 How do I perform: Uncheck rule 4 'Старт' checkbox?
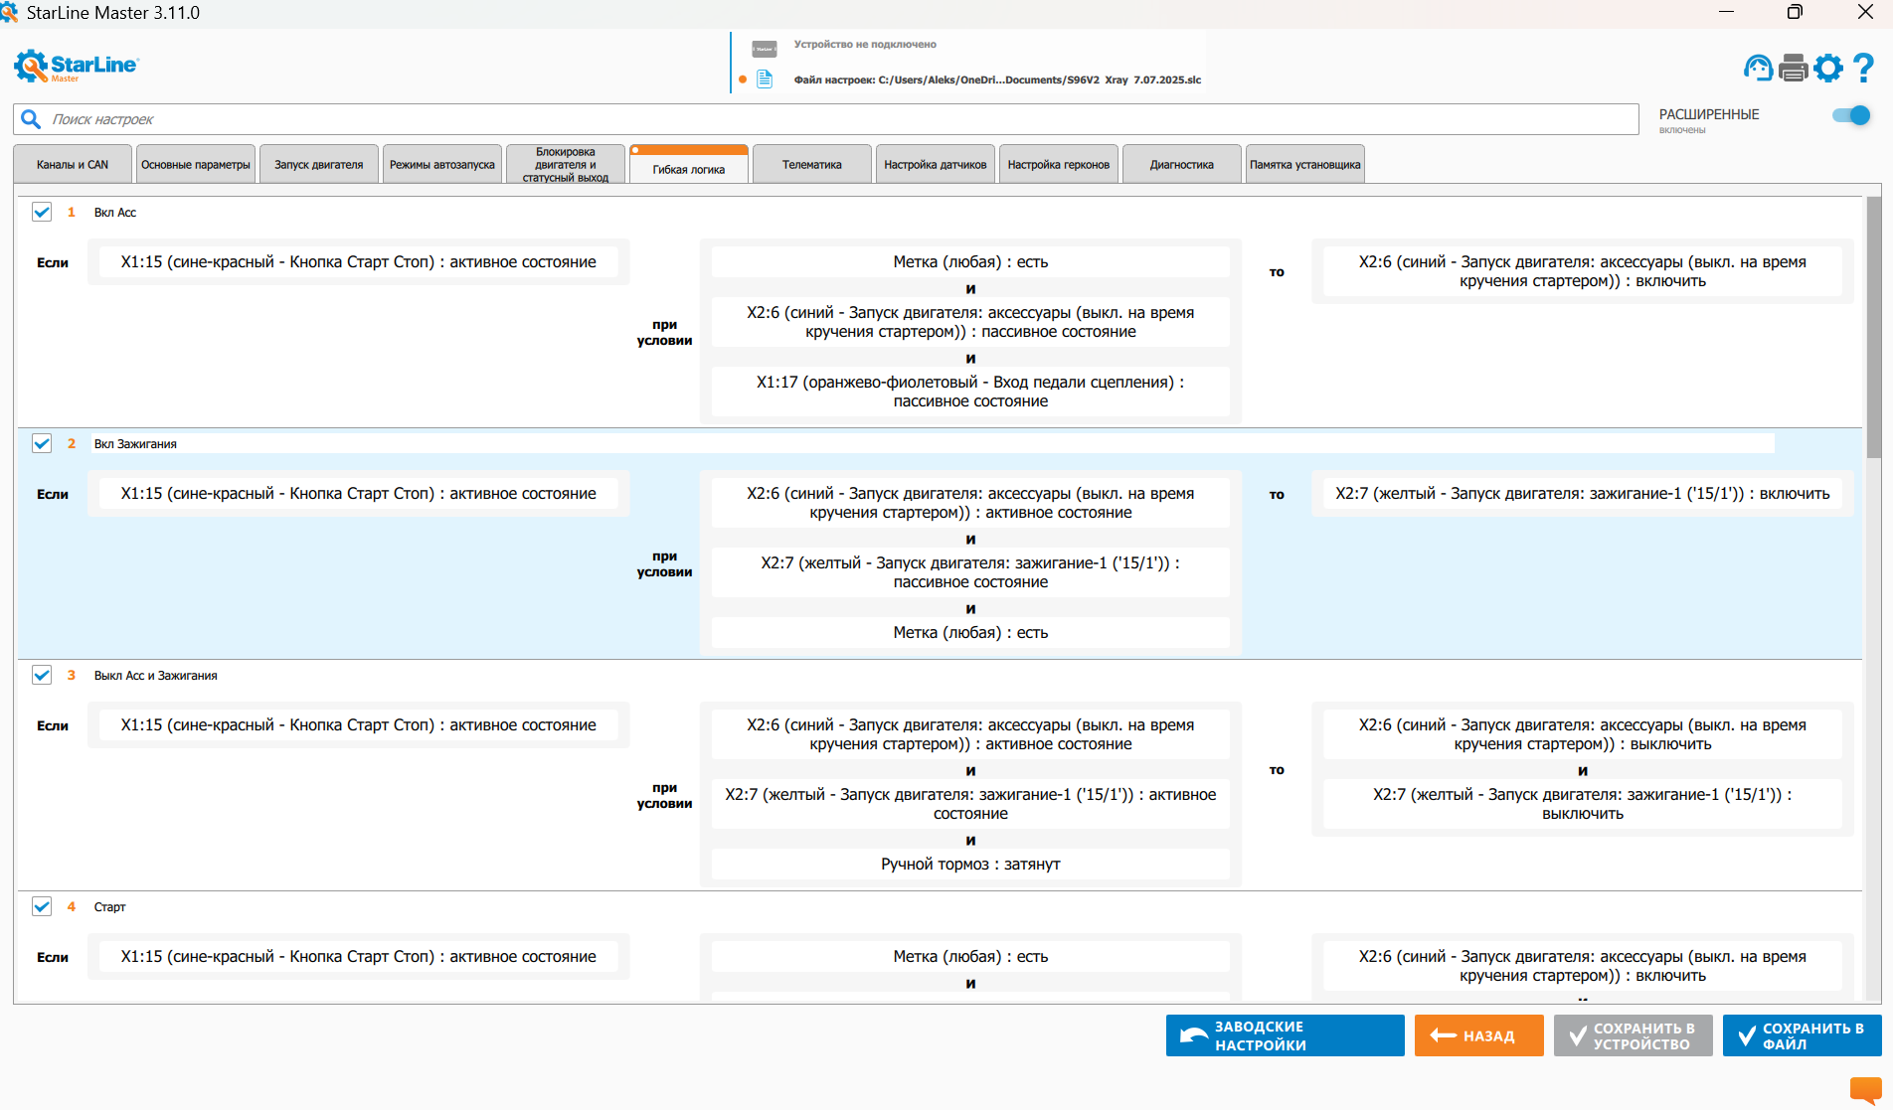[42, 906]
